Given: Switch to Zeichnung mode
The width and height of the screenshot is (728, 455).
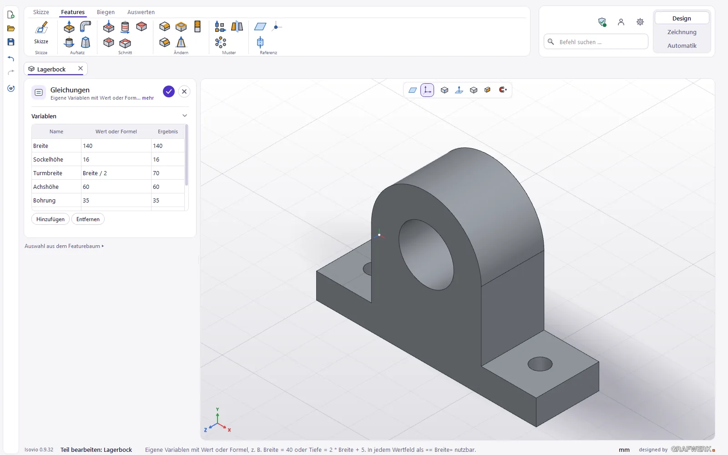Looking at the screenshot, I should click(x=682, y=32).
